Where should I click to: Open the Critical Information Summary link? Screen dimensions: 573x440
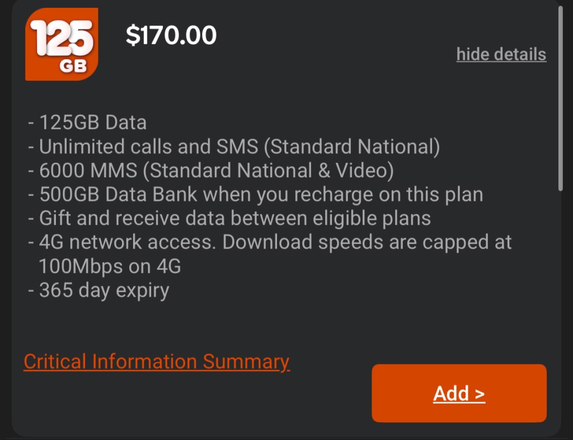tap(157, 362)
